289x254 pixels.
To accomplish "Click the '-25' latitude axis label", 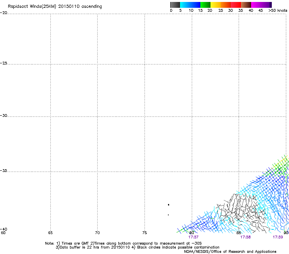I will coord(4,63).
